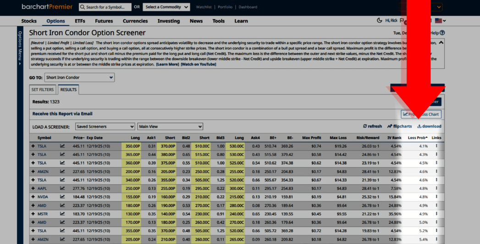Viewport: 480px width, 244px height.
Task: Switch to the SET FILTERS tab
Action: click(x=43, y=90)
